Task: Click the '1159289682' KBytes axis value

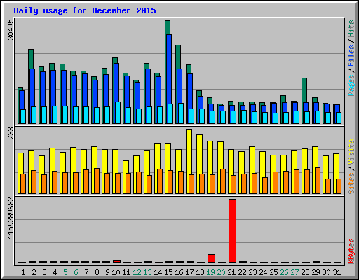Action: click(x=11, y=218)
